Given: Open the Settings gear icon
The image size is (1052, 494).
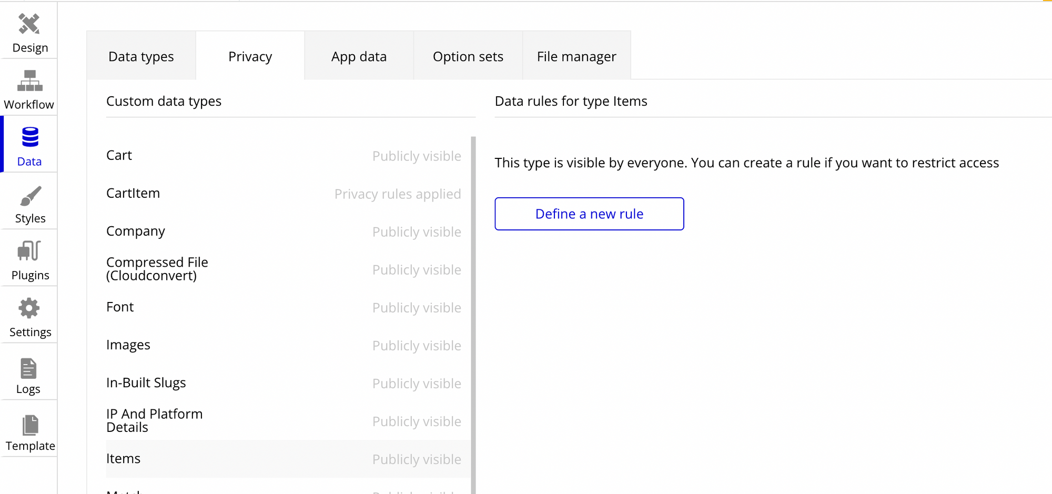Looking at the screenshot, I should (x=29, y=308).
